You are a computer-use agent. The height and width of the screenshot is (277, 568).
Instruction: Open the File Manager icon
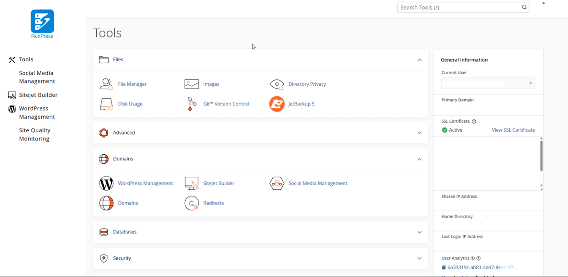106,84
